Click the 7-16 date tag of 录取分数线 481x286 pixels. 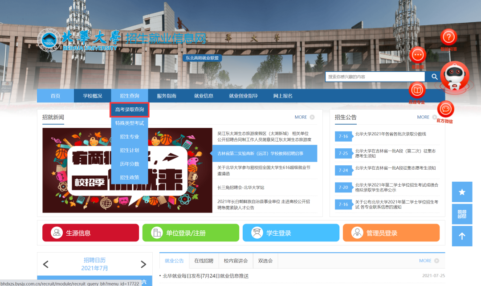pyautogui.click(x=343, y=136)
